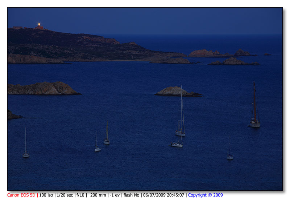Click the dark sky above the horizon
Screen dimensions: 290x198
click(x=163, y=20)
